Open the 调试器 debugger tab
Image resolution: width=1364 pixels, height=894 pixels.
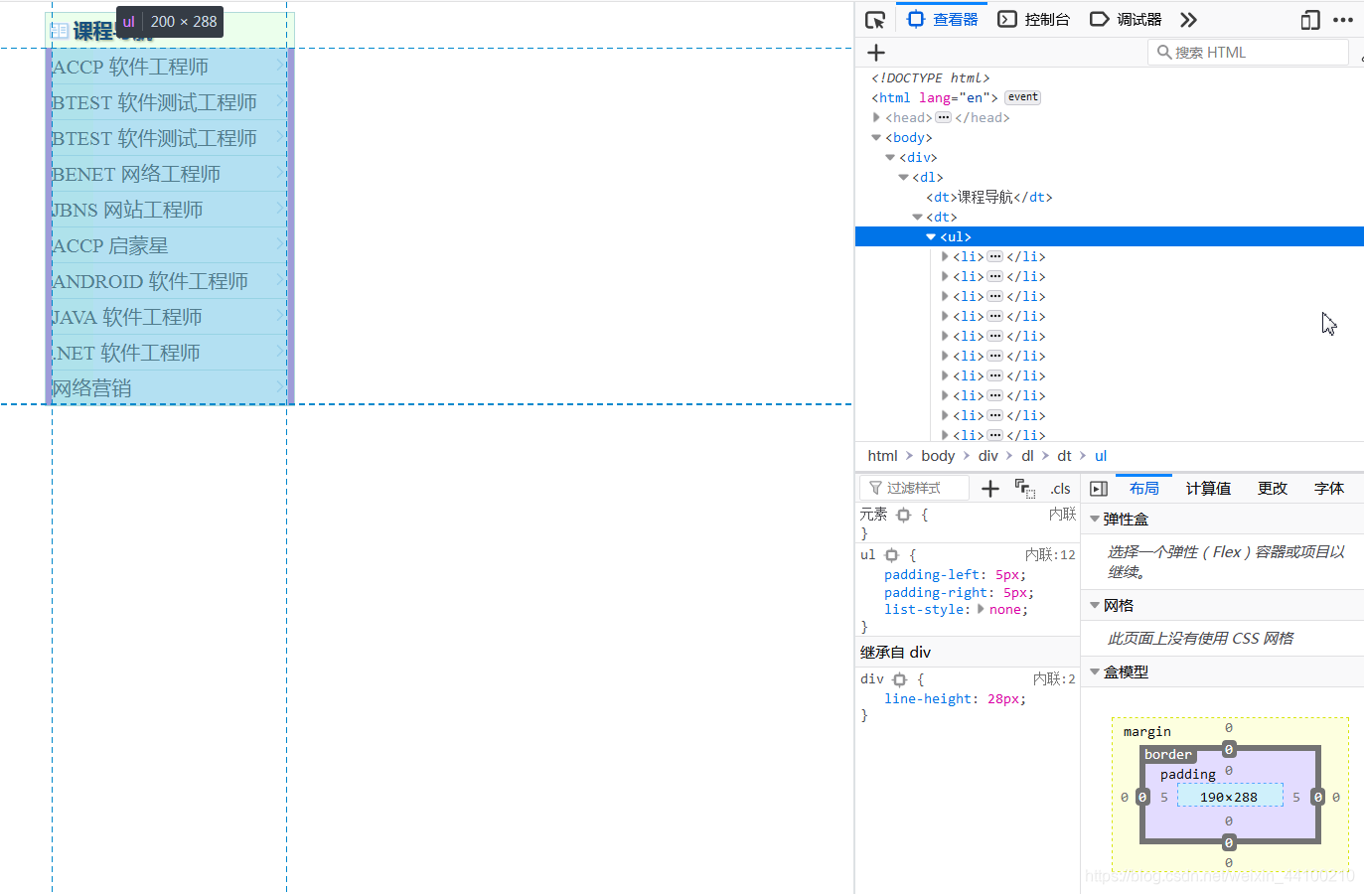pos(1126,19)
